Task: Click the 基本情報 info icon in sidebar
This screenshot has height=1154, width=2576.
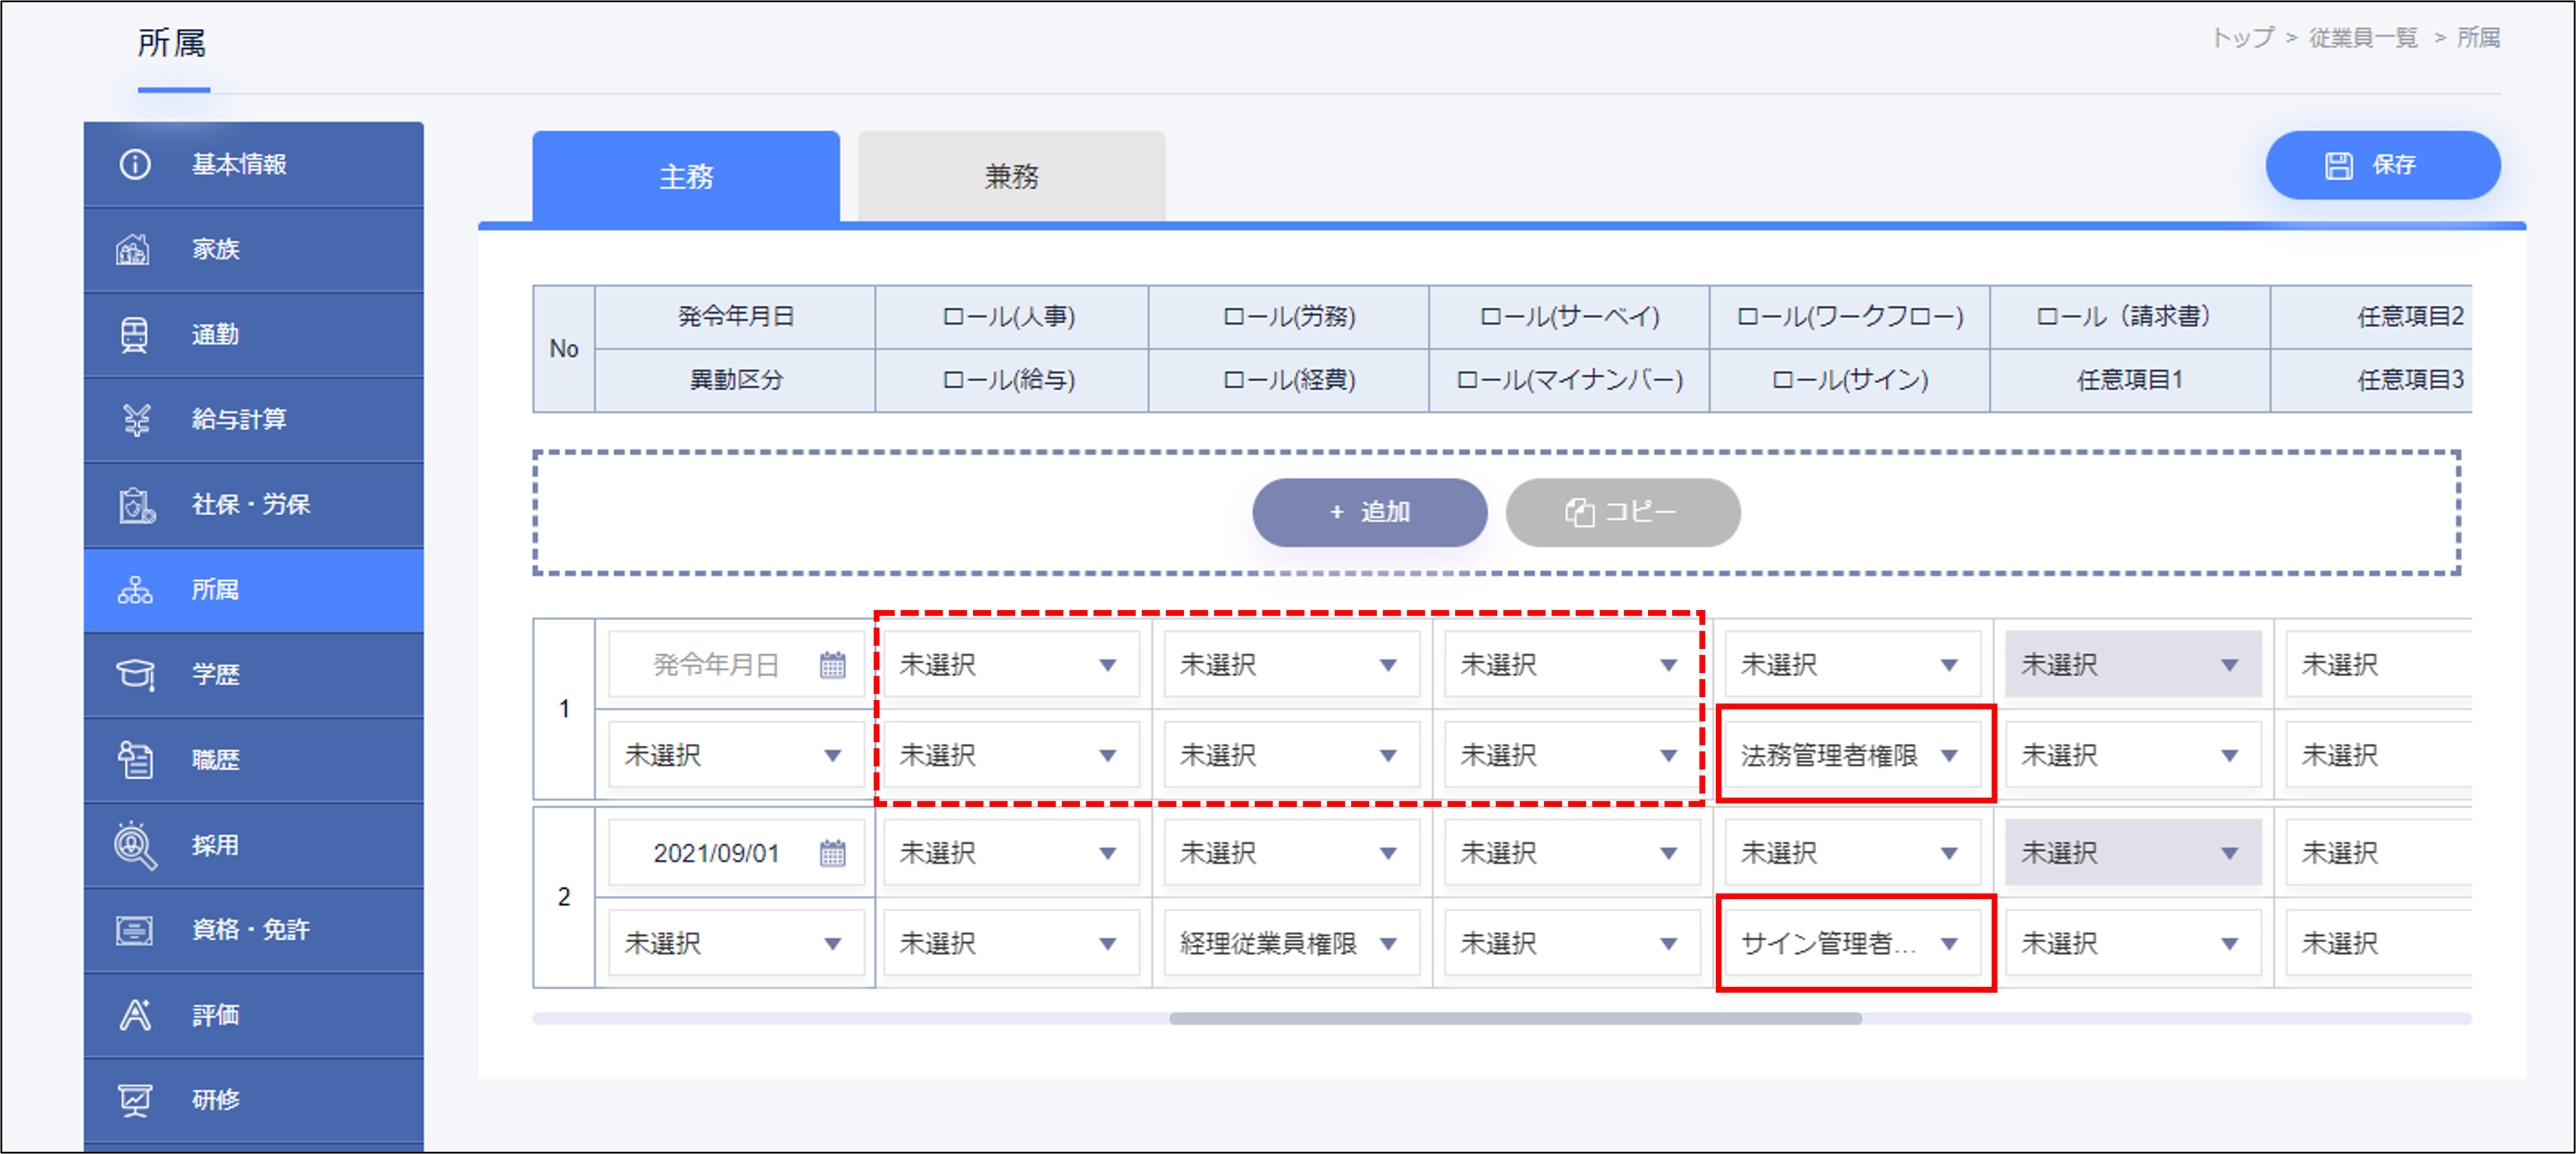Action: 135,164
